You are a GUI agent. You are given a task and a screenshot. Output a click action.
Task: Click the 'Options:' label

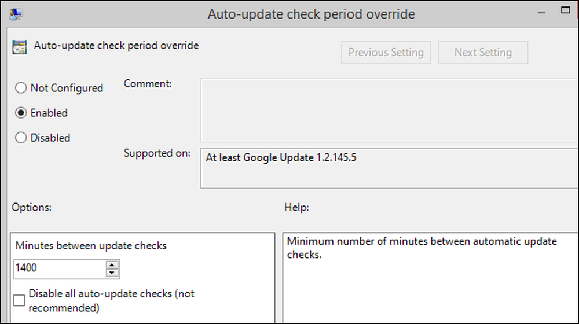[x=31, y=207]
